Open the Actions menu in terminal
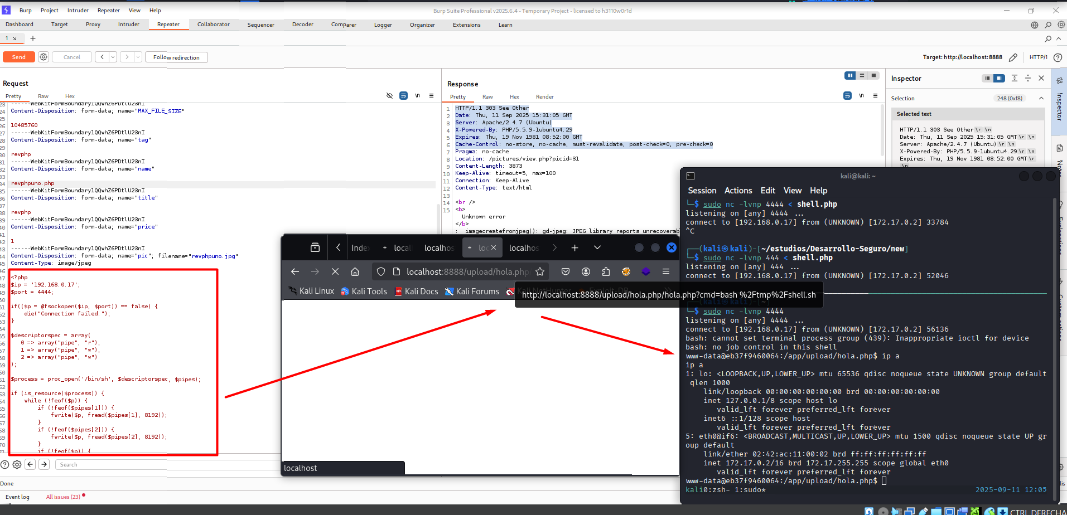This screenshot has height=515, width=1067. [738, 191]
